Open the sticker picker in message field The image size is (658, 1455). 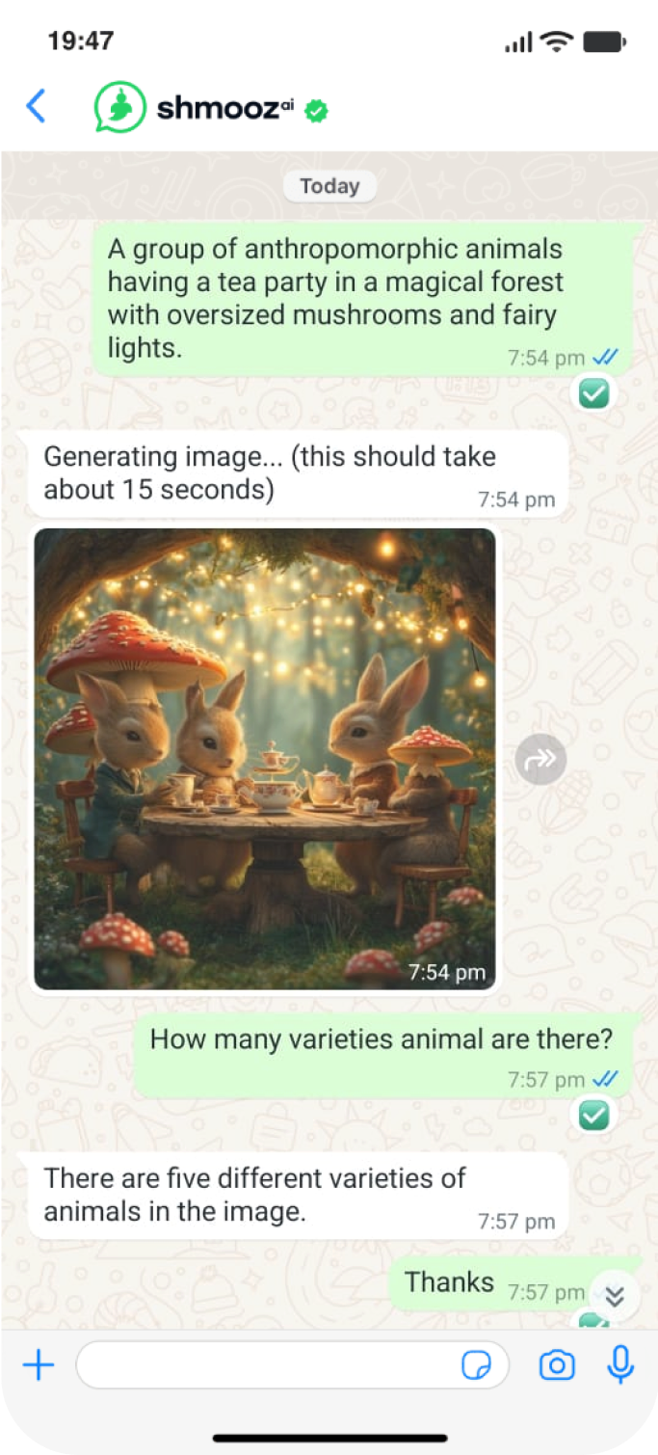click(x=476, y=1365)
